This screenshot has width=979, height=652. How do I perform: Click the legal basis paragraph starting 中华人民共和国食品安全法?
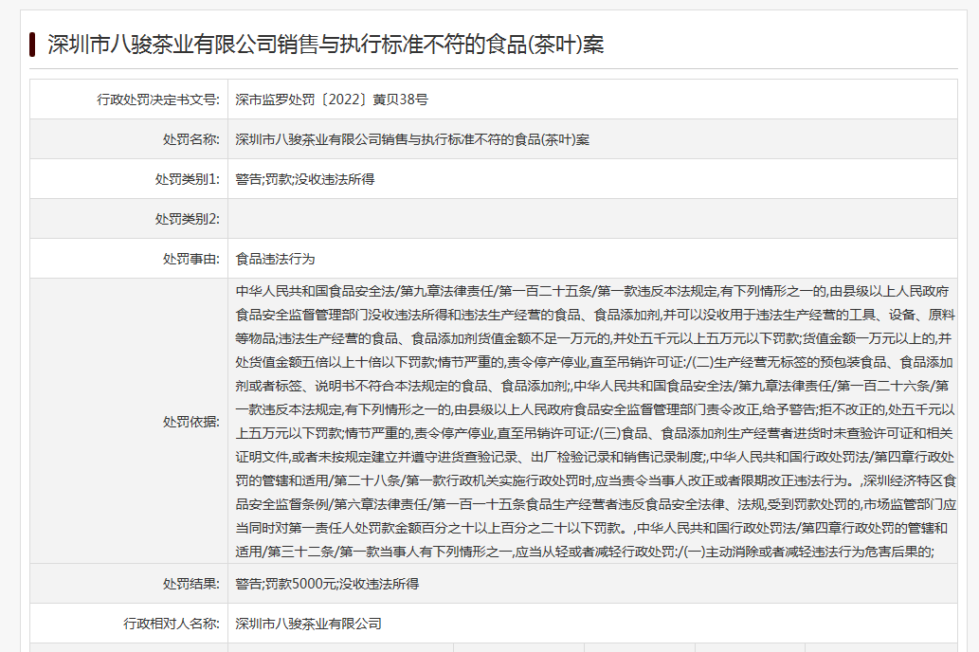(595, 422)
